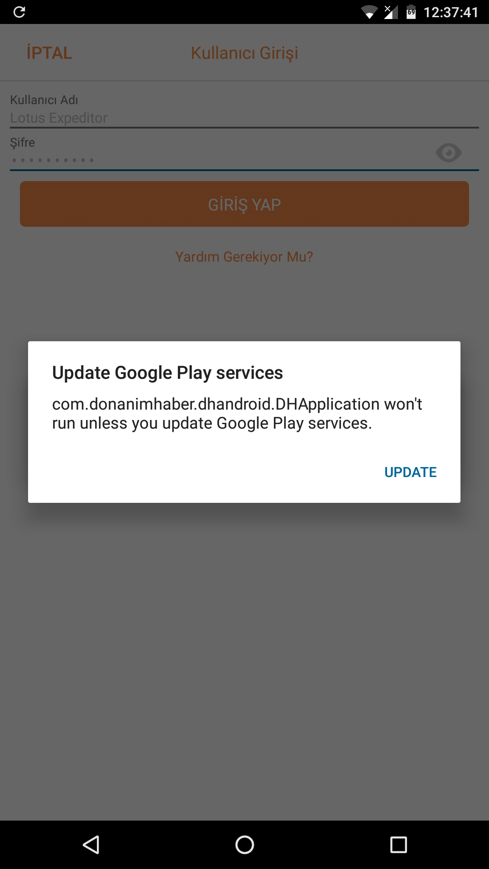Tap the Android home circle icon
This screenshot has width=489, height=869.
tap(244, 845)
